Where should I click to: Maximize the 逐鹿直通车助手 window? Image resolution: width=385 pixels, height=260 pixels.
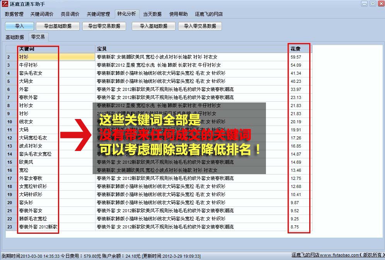point(373,4)
